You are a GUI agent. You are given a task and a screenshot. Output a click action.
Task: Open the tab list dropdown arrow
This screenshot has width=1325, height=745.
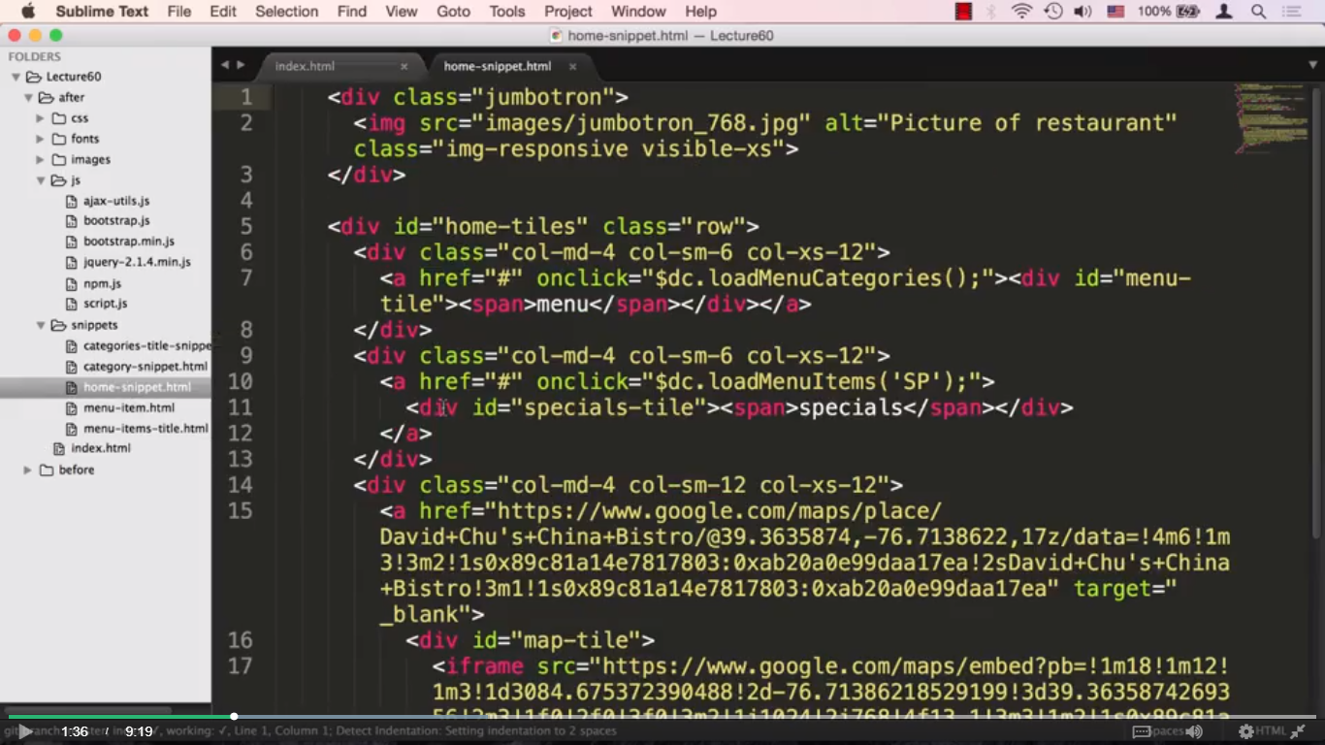[1312, 65]
